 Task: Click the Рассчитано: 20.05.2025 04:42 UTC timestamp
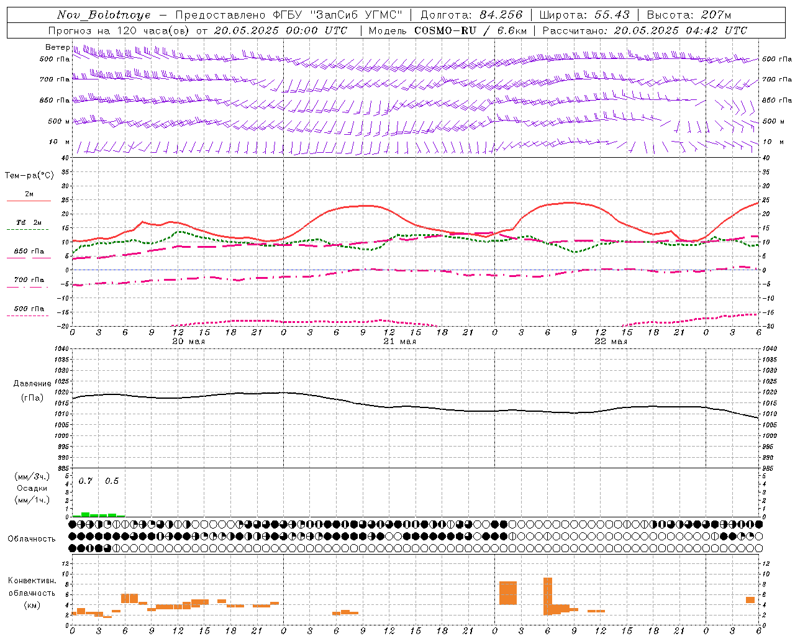645,30
